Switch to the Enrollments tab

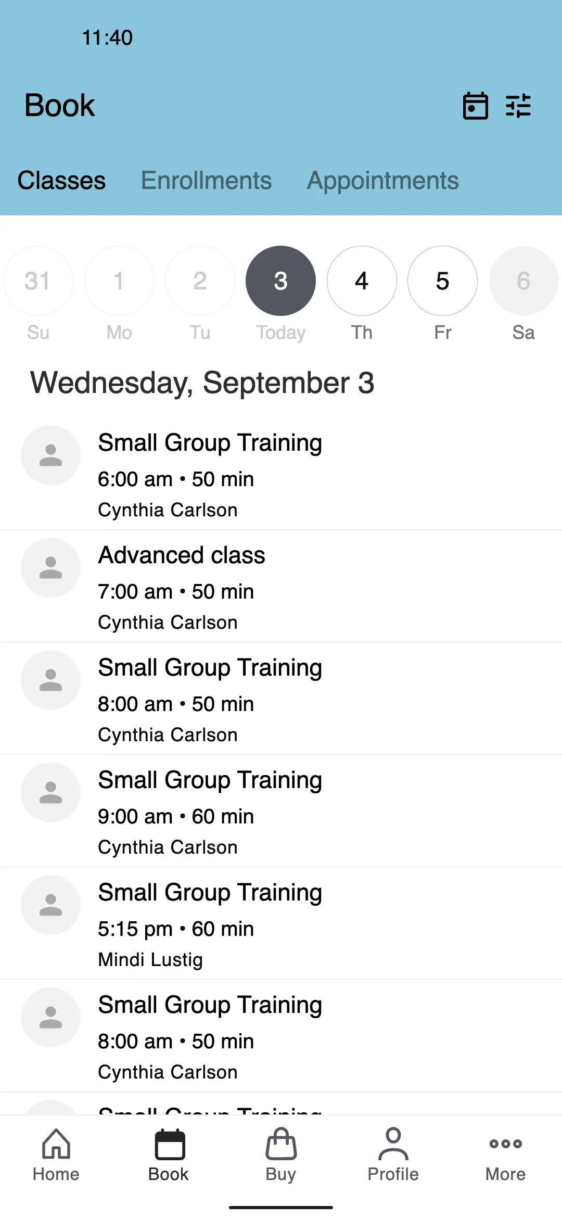[206, 181]
